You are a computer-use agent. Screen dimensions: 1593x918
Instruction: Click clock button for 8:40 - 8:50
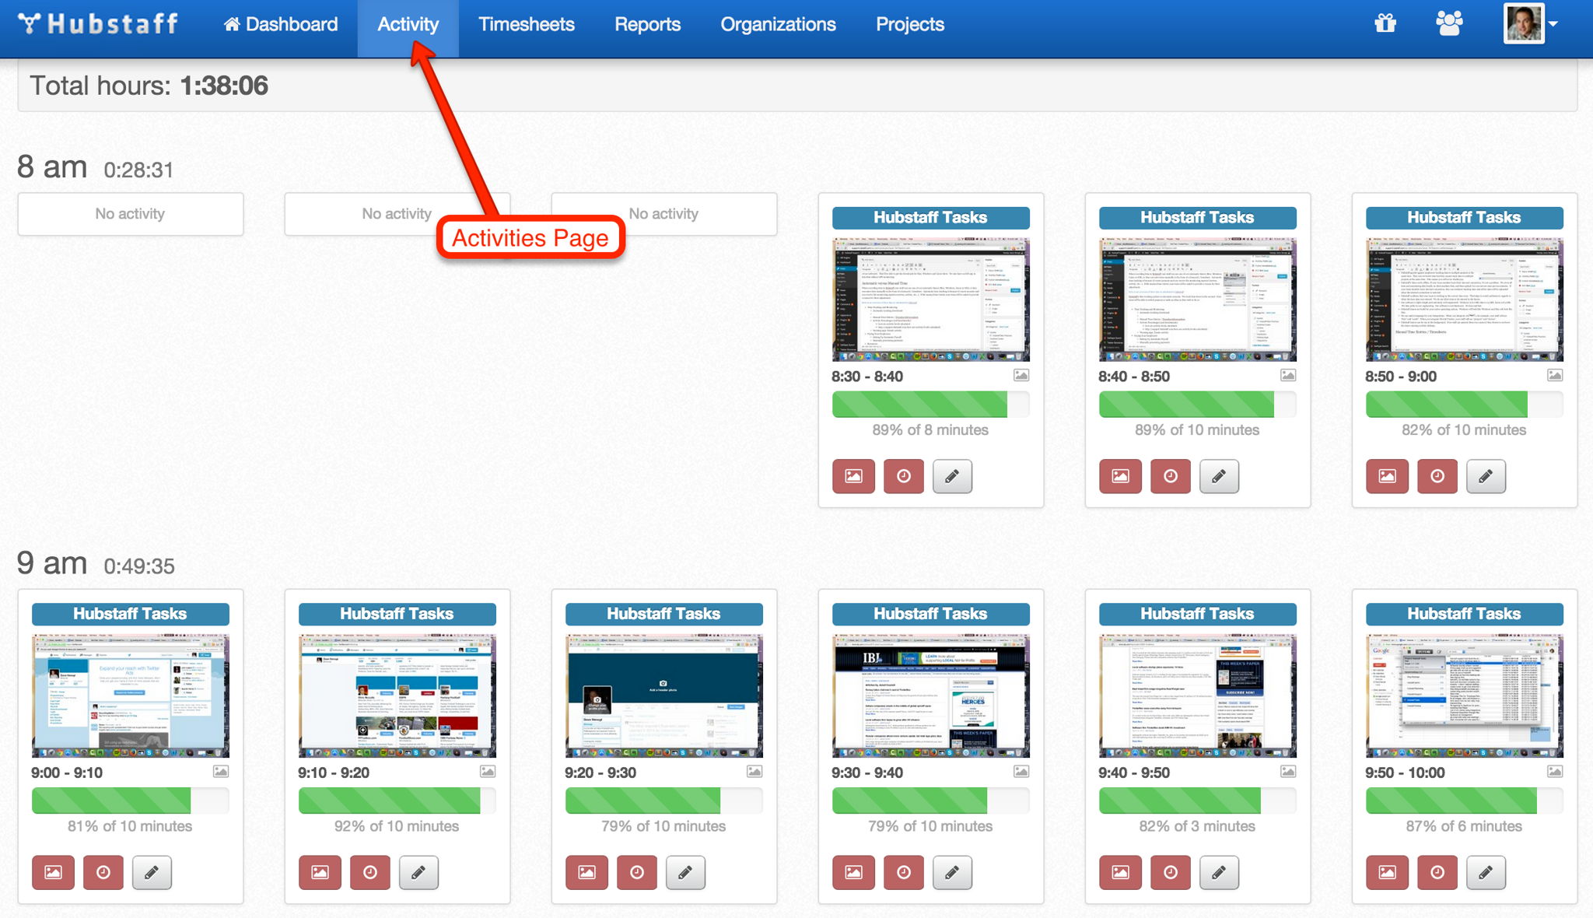pos(1171,476)
